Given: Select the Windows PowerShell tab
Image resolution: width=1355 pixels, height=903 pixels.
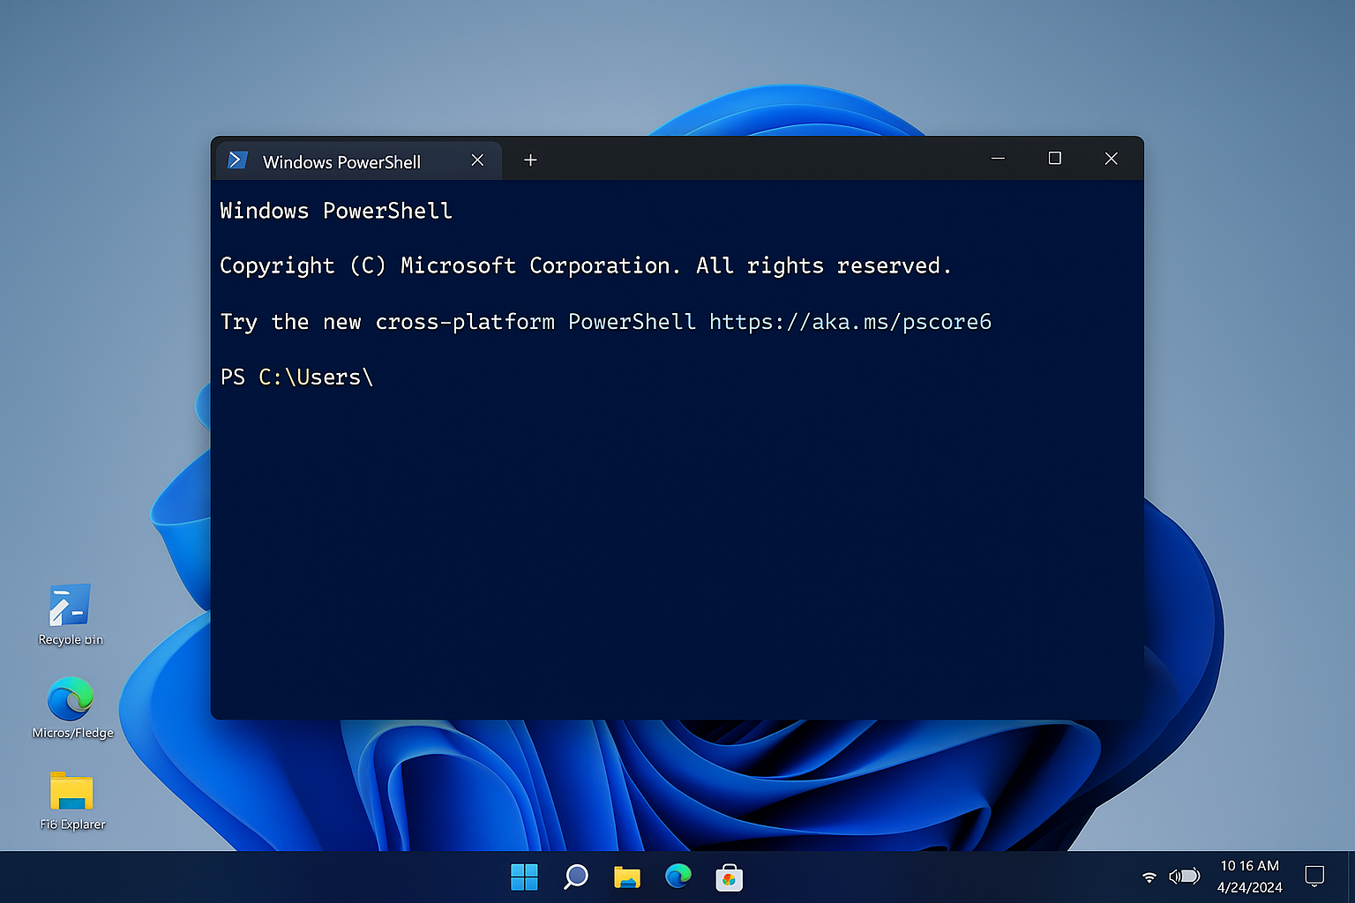Looking at the screenshot, I should tap(359, 161).
